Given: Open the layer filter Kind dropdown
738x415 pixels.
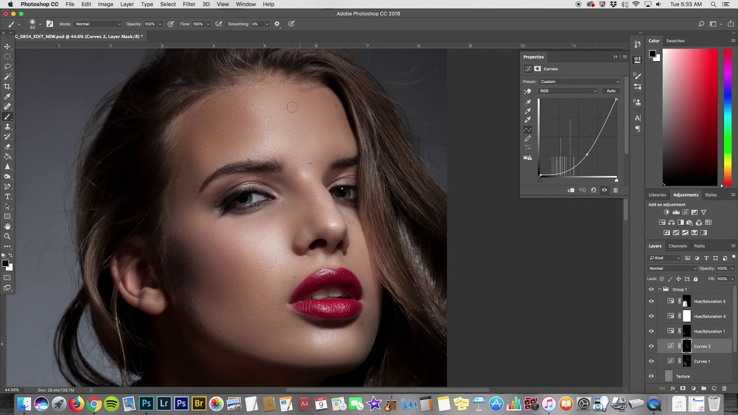Looking at the screenshot, I should click(664, 258).
